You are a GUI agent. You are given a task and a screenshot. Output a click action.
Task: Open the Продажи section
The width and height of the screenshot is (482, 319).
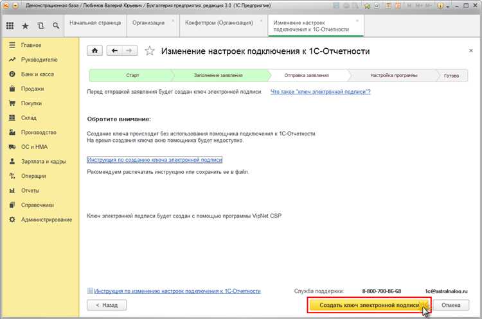tap(32, 89)
